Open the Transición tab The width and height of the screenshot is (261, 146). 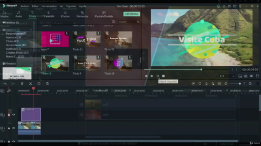point(49,15)
